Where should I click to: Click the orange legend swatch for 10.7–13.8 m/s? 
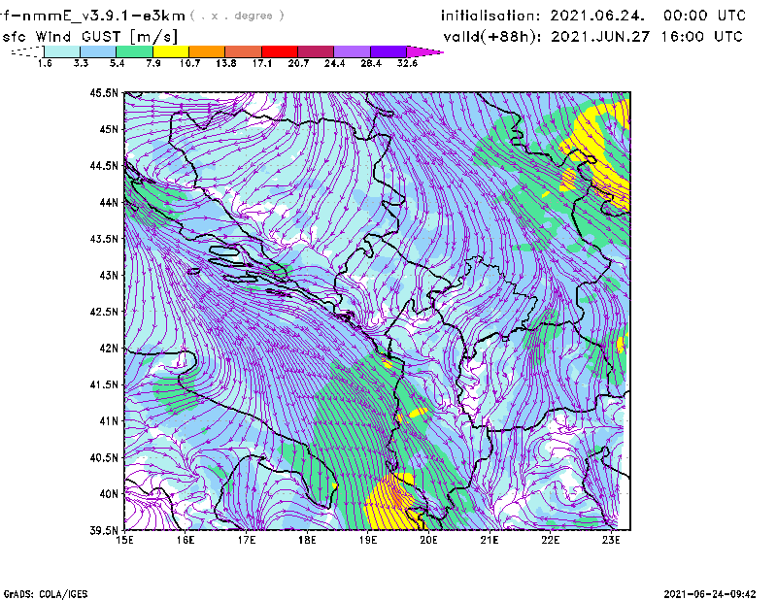(207, 50)
